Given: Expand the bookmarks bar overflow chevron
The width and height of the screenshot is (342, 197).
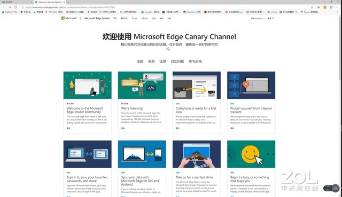Looking at the screenshot, I should (x=337, y=12).
